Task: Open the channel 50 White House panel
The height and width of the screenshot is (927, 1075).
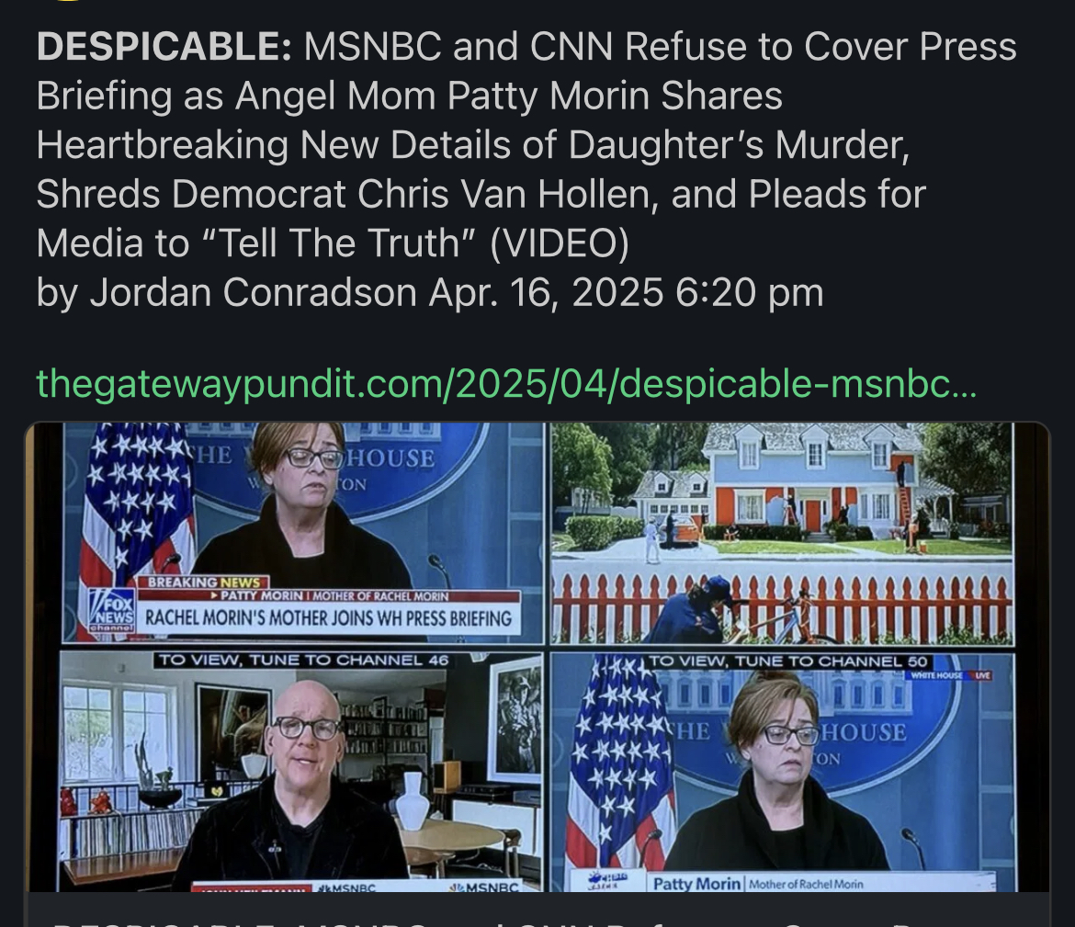Action: point(783,772)
